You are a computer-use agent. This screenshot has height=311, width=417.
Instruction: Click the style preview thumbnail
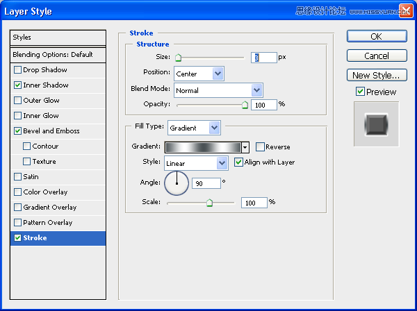click(x=376, y=124)
